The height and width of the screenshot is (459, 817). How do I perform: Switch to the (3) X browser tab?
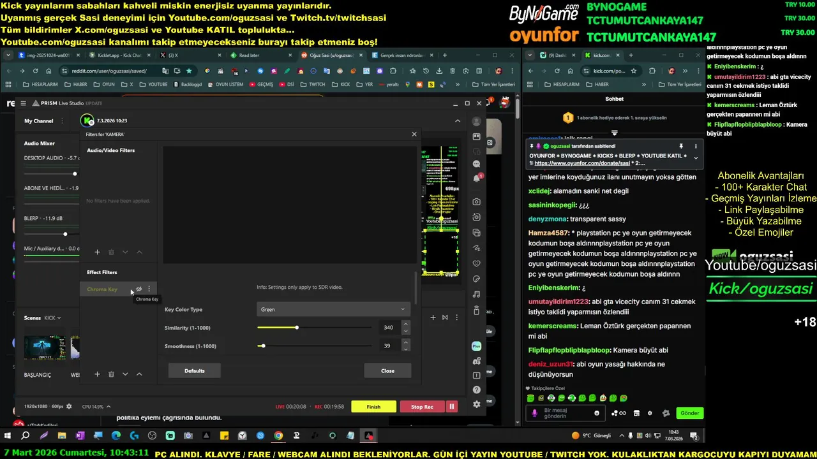(x=190, y=55)
